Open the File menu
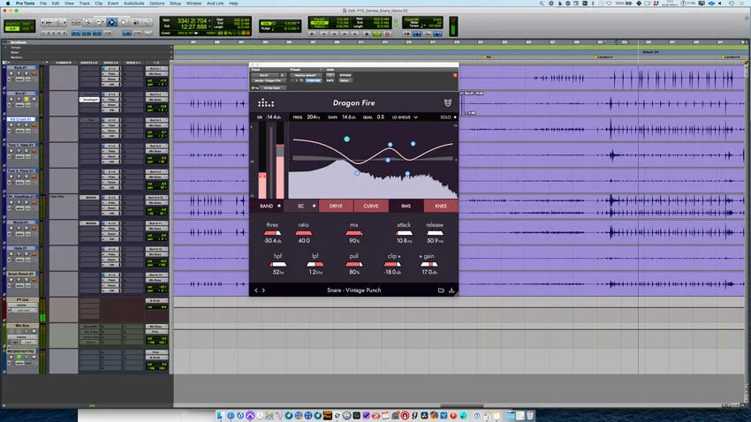 pyautogui.click(x=43, y=4)
